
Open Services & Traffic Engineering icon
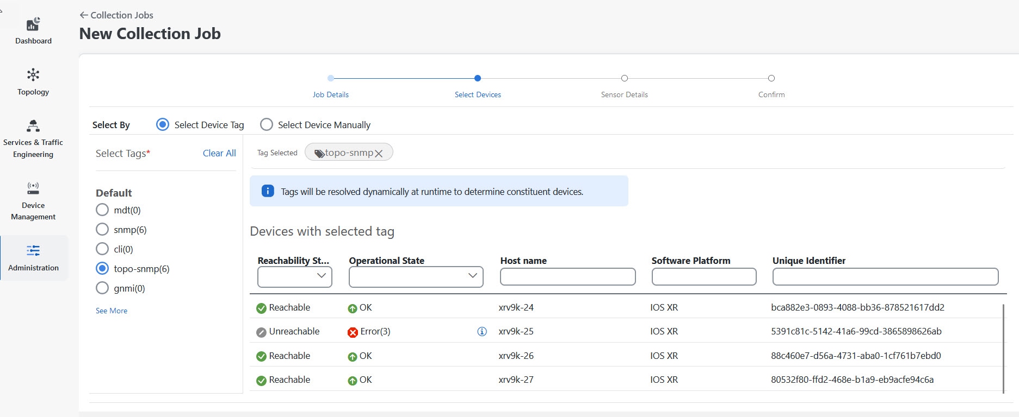pyautogui.click(x=33, y=126)
